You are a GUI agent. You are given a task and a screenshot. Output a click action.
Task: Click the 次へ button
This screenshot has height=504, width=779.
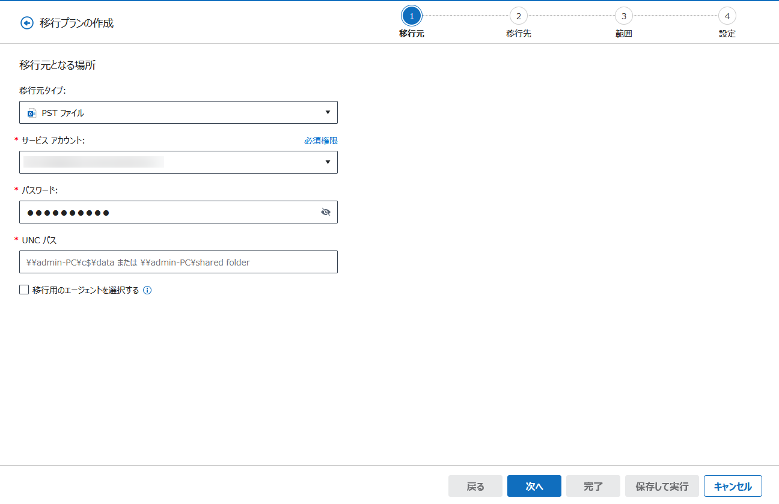point(534,487)
